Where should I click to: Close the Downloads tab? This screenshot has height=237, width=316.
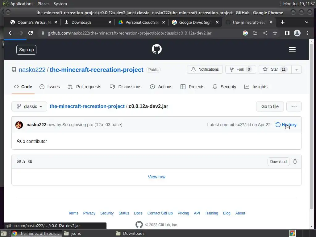point(110,22)
